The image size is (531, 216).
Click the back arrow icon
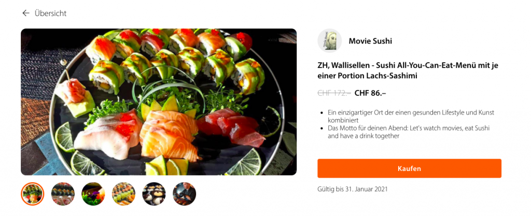[25, 13]
